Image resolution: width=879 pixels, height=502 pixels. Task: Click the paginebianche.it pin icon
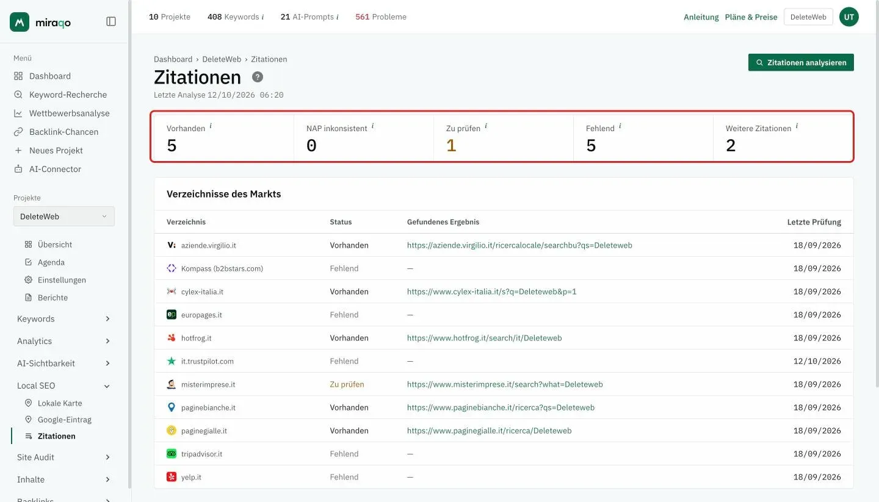(172, 407)
